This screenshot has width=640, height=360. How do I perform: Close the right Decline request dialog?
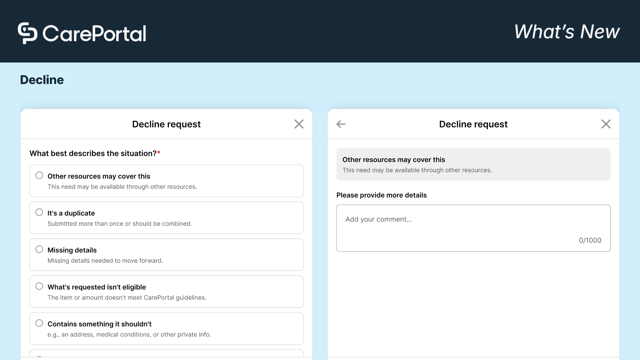coord(606,124)
